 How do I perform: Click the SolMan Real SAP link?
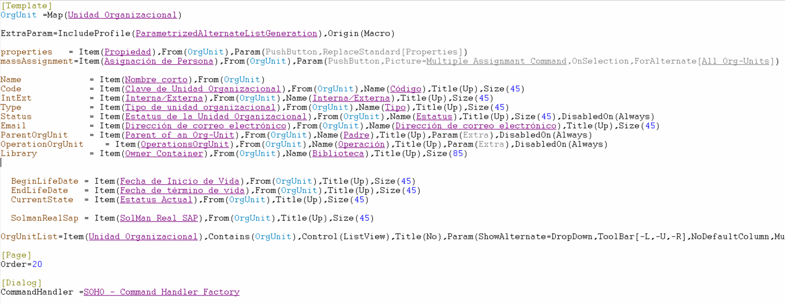tap(159, 218)
